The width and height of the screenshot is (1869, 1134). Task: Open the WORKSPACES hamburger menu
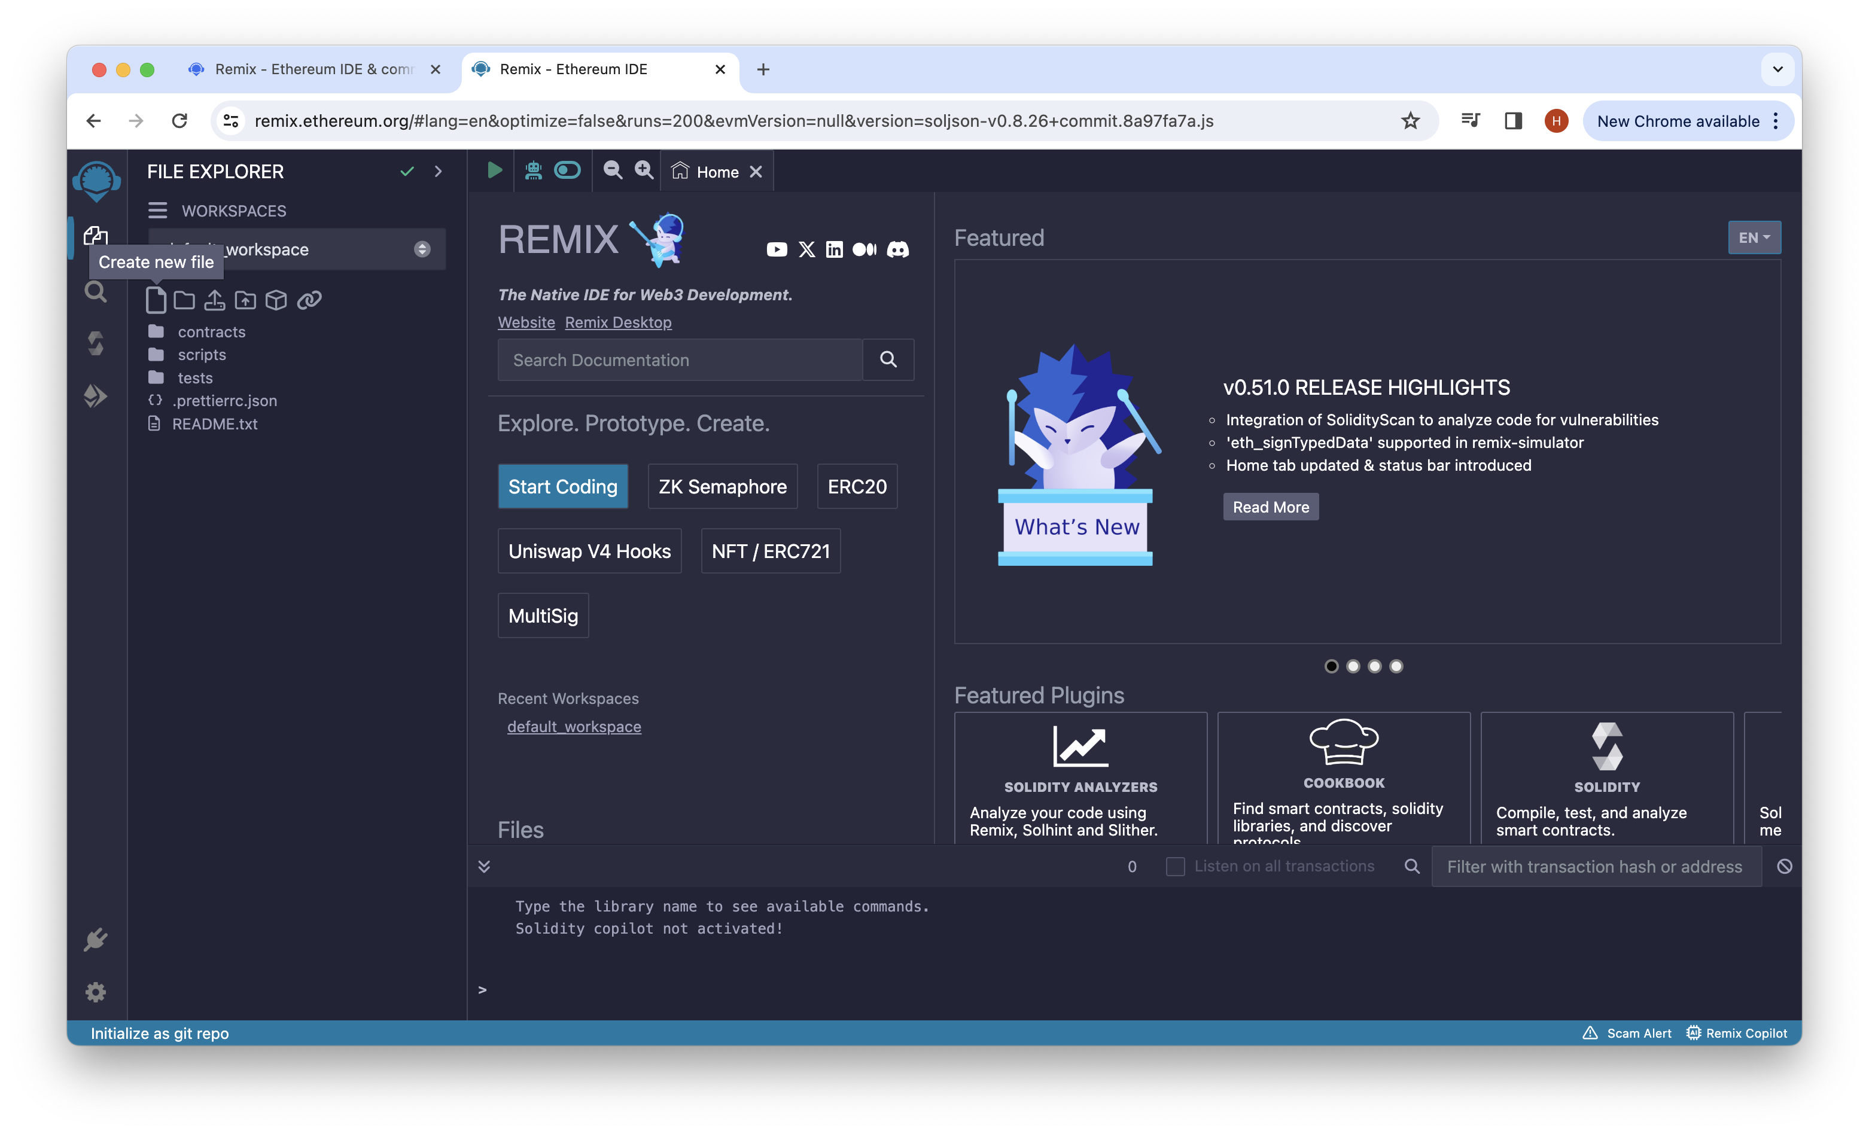[158, 210]
